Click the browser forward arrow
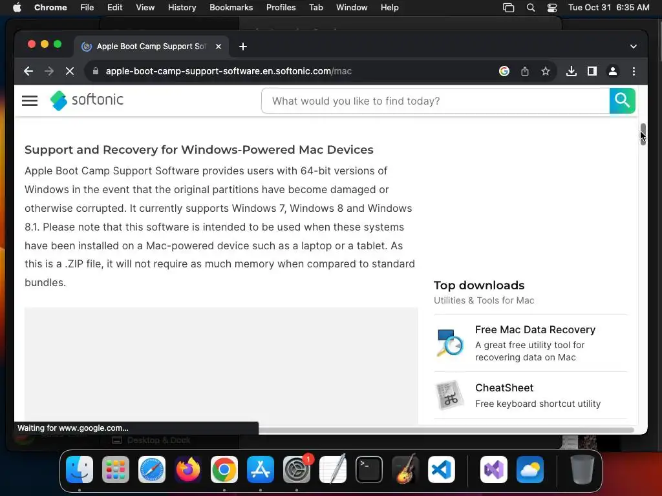 pyautogui.click(x=49, y=71)
